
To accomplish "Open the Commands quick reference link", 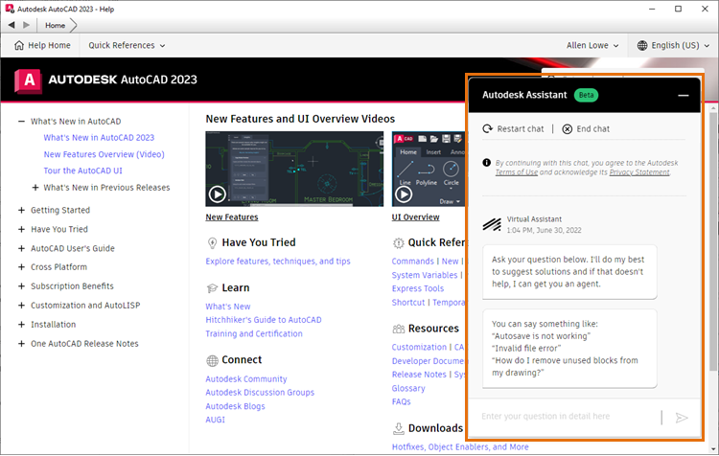I will click(412, 262).
